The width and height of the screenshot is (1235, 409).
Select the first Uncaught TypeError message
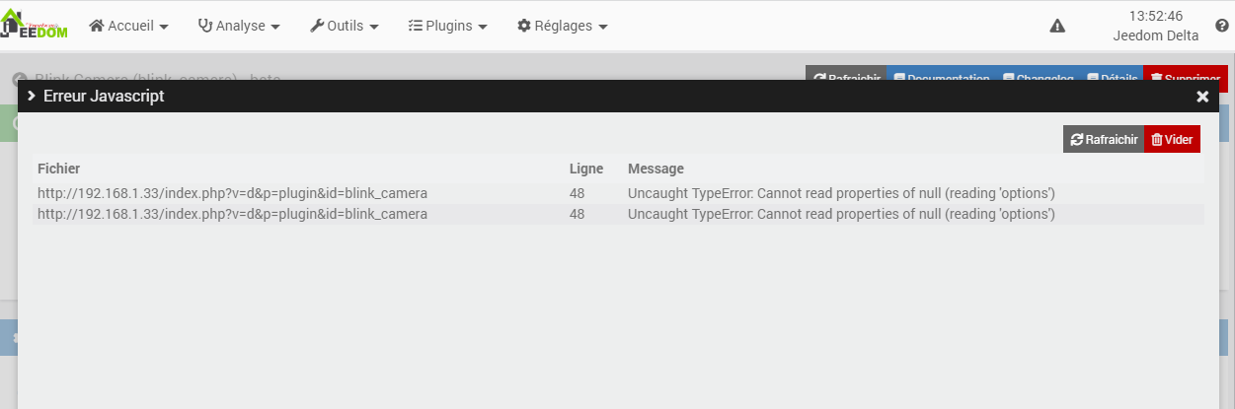pos(841,193)
